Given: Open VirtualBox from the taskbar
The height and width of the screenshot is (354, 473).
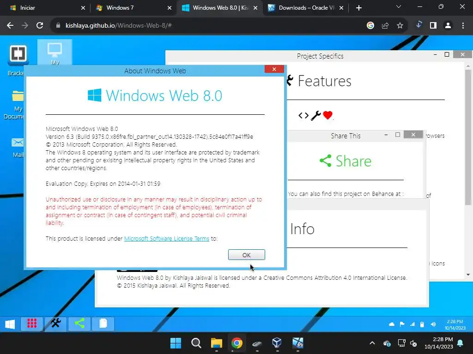Looking at the screenshot, I should pos(277,343).
